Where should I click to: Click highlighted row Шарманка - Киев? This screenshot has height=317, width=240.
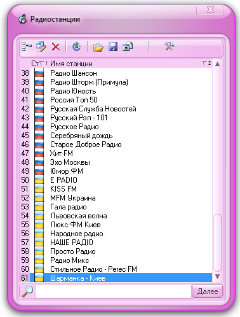[x=121, y=278]
